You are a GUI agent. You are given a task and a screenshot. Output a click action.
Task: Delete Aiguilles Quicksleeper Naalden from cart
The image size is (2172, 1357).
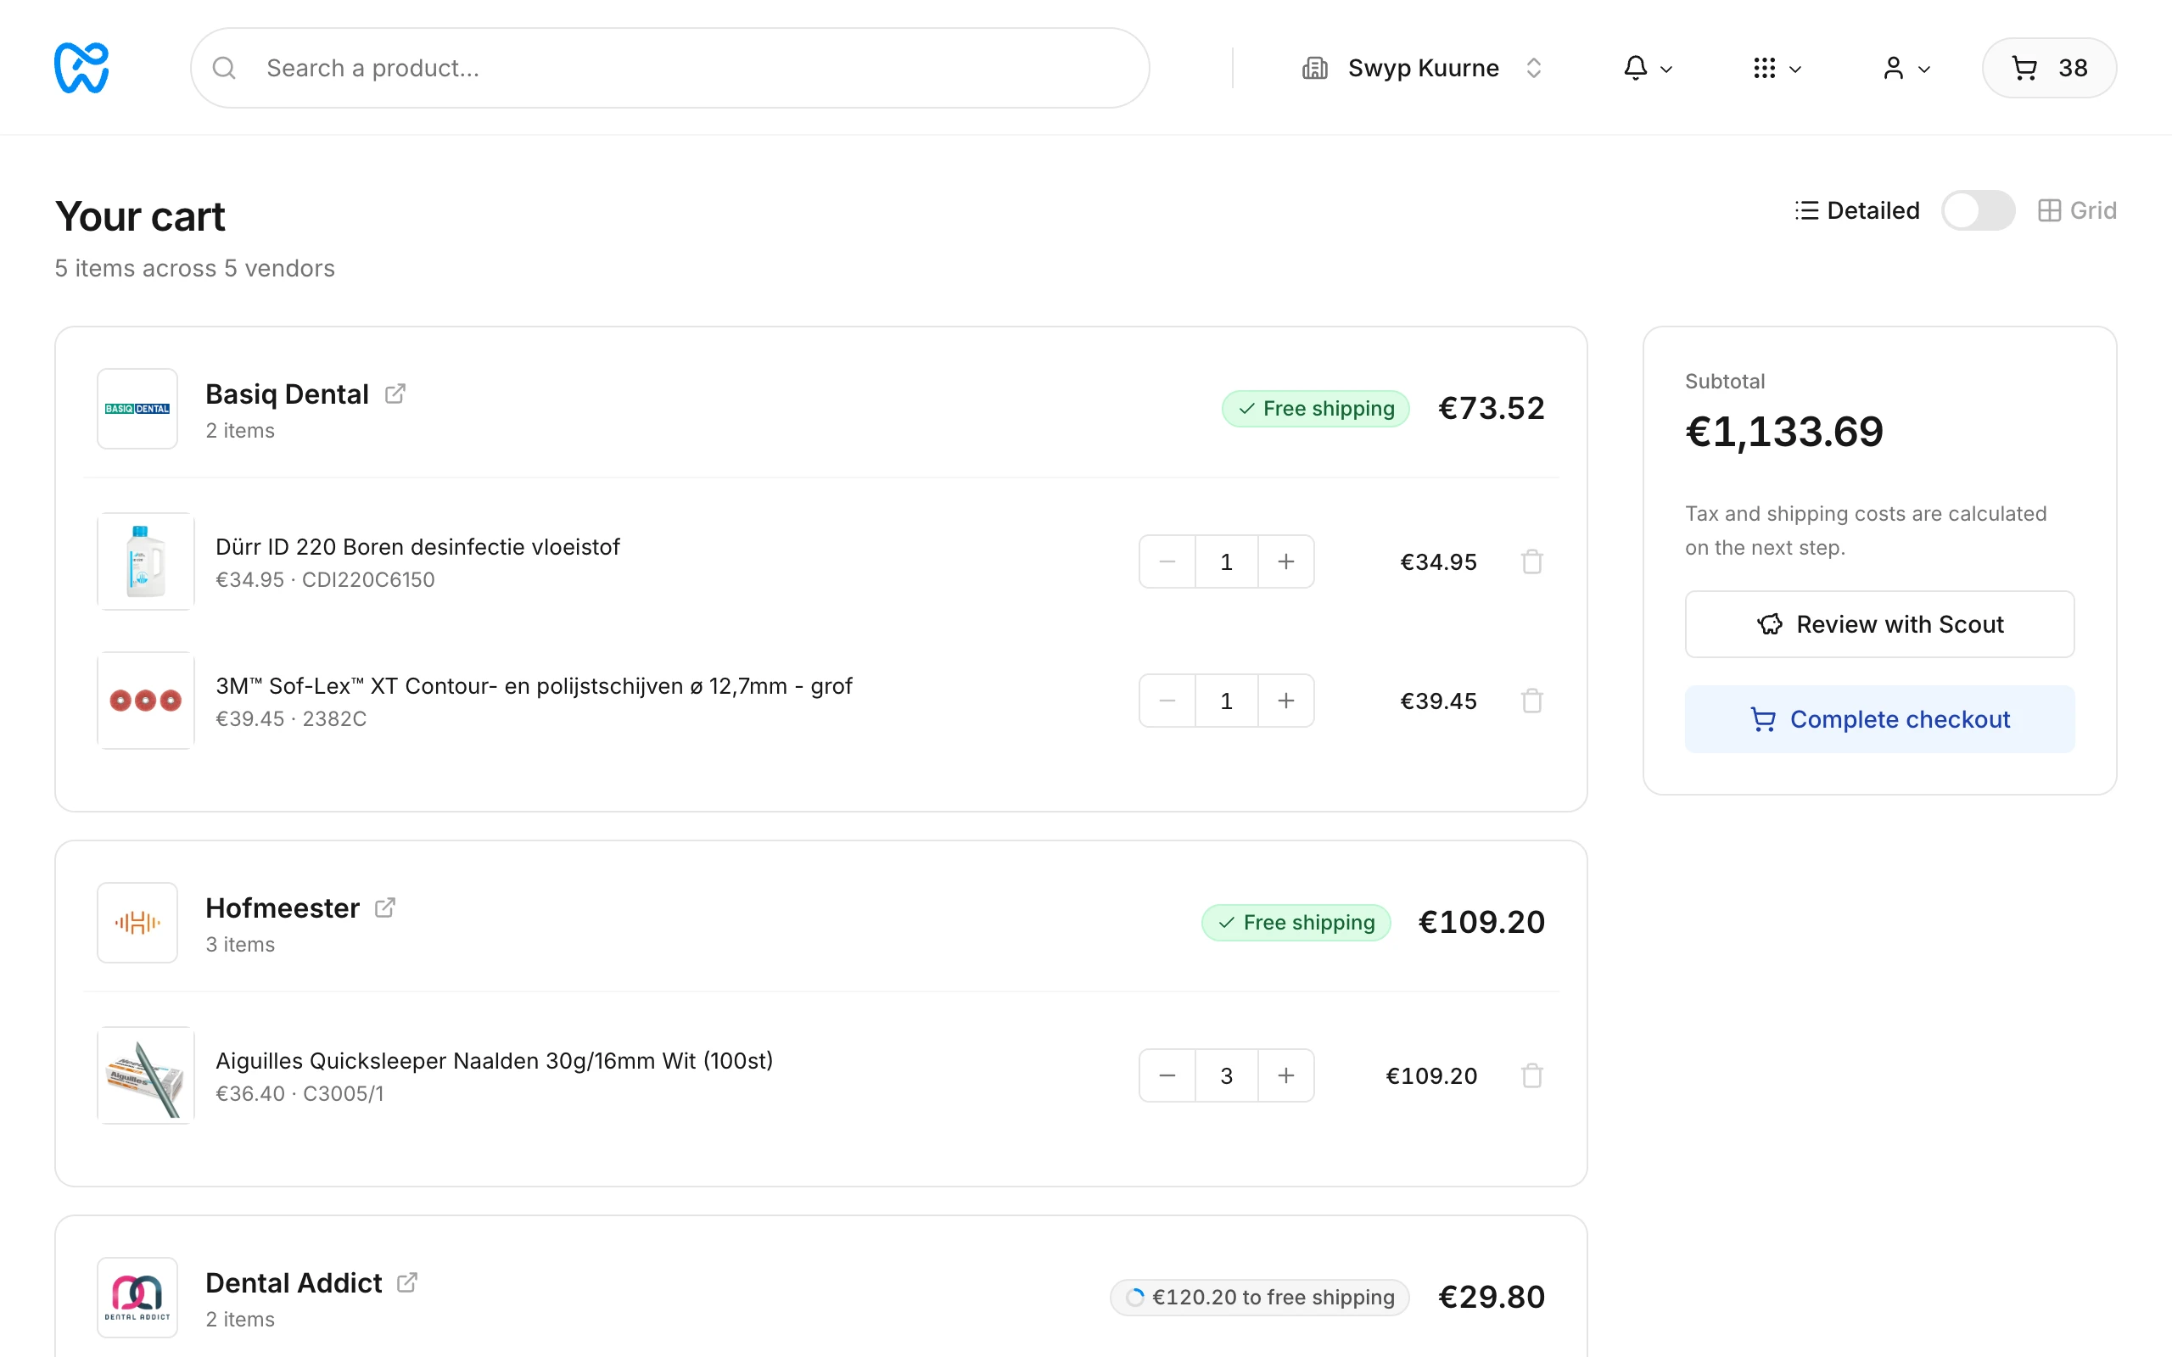[1532, 1075]
